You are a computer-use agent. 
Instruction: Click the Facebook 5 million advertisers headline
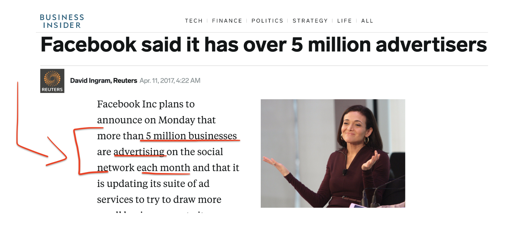pyautogui.click(x=264, y=45)
